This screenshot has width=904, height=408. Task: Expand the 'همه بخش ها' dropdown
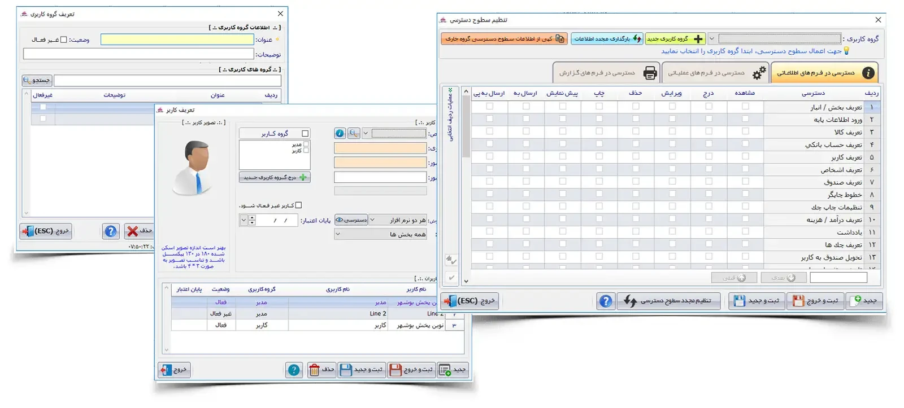338,234
